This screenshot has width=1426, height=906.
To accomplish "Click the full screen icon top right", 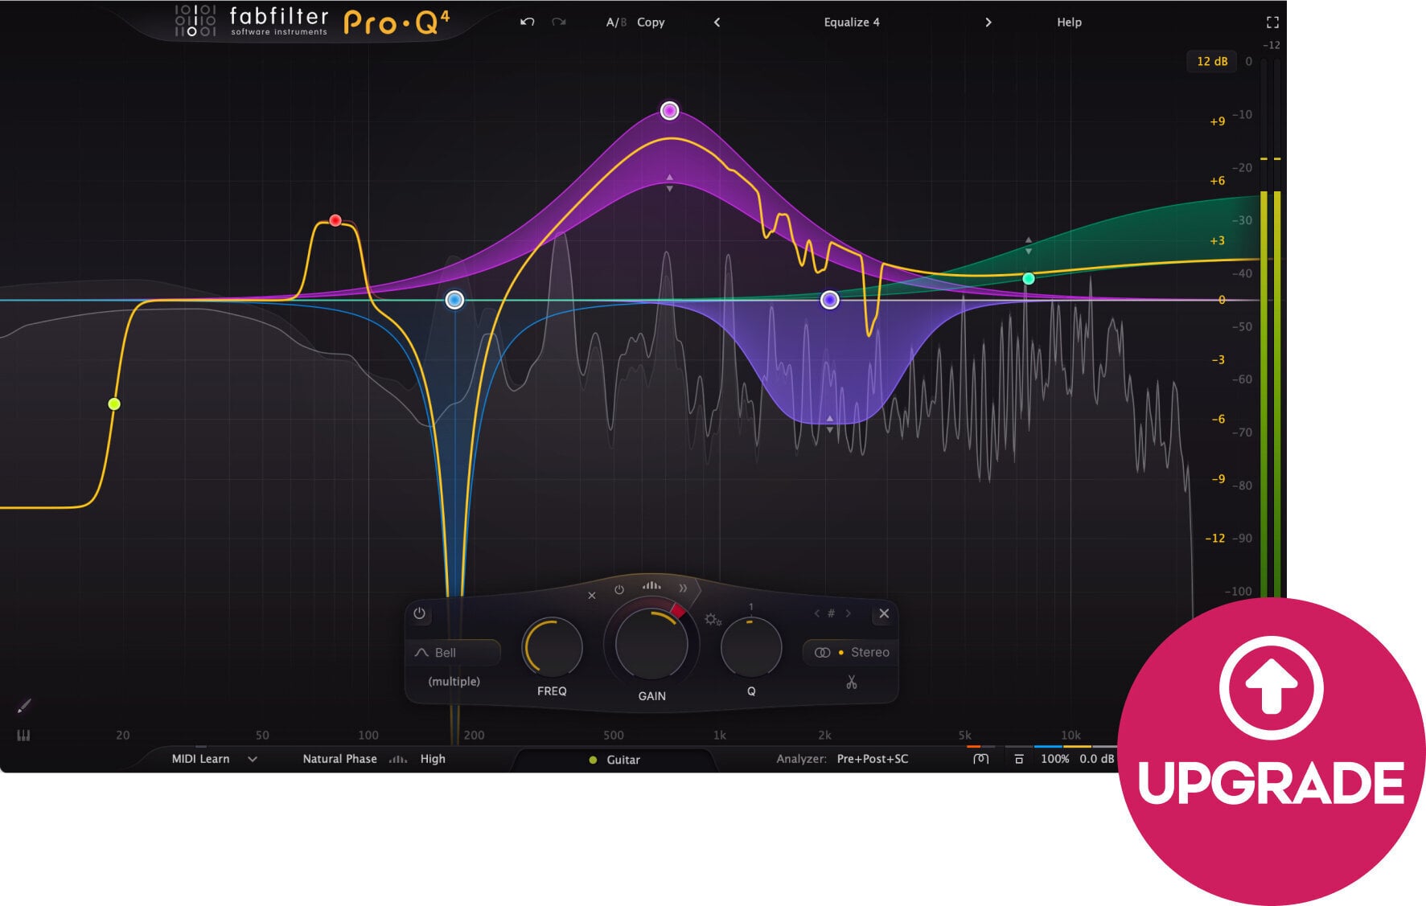I will coord(1272,23).
